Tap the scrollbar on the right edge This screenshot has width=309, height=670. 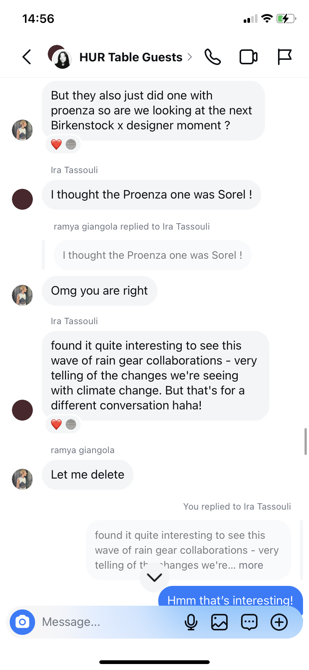(x=306, y=442)
